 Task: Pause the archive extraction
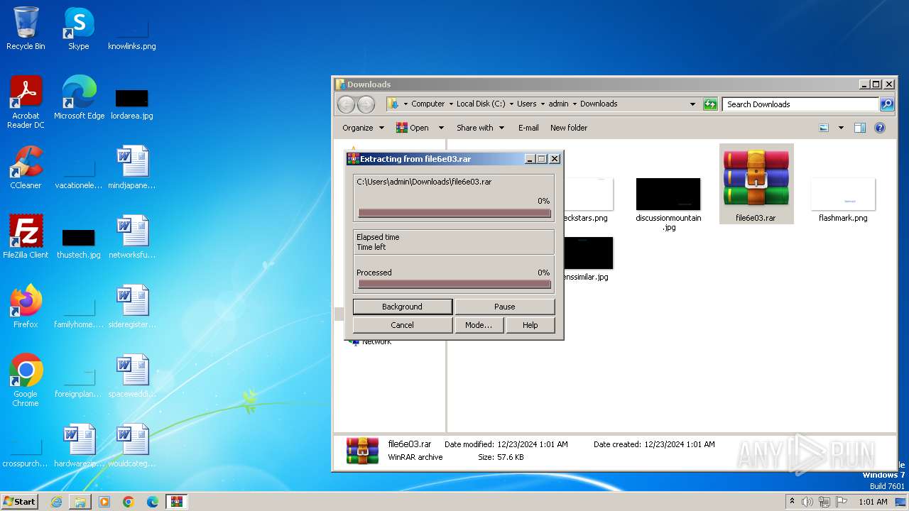pos(505,307)
